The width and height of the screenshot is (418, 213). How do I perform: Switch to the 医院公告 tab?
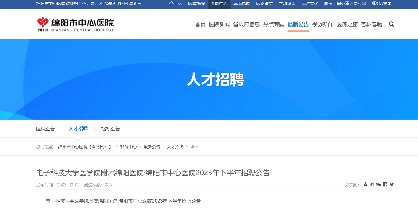point(46,129)
